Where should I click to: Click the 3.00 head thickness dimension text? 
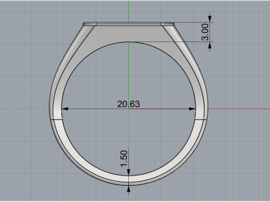(205, 32)
